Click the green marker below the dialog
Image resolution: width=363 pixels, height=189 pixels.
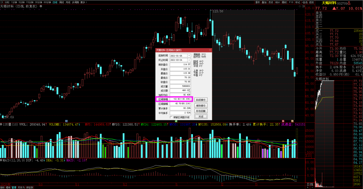[176, 121]
